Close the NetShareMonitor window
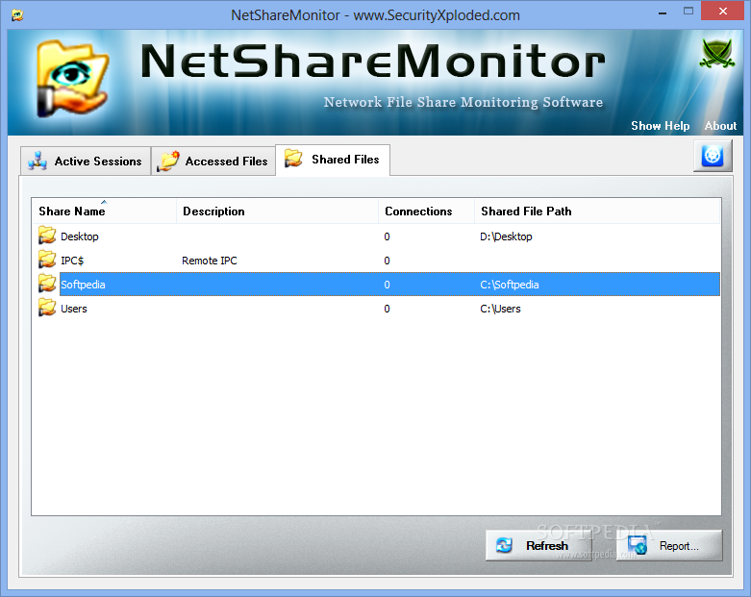The width and height of the screenshot is (751, 597). coord(723,11)
